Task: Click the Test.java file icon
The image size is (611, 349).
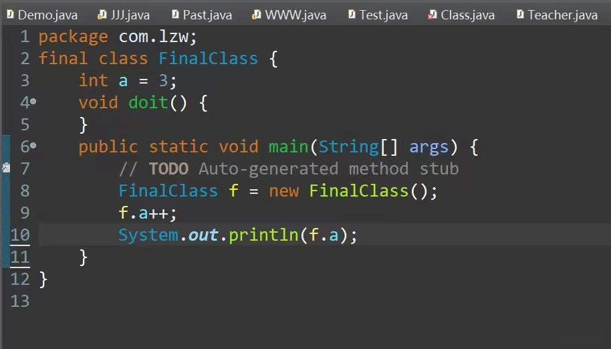Action: [352, 15]
